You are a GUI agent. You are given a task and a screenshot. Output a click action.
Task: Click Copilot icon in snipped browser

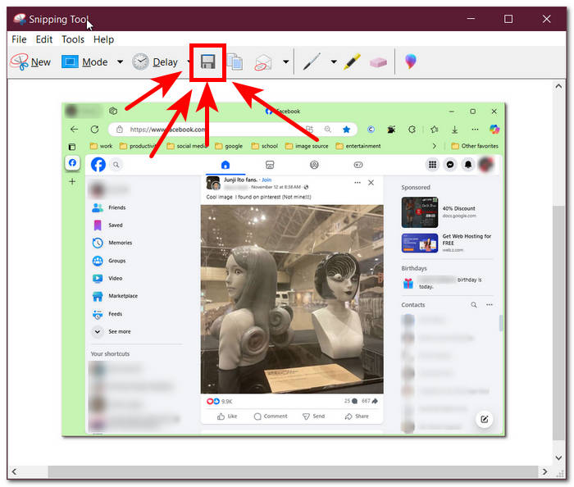coord(494,130)
